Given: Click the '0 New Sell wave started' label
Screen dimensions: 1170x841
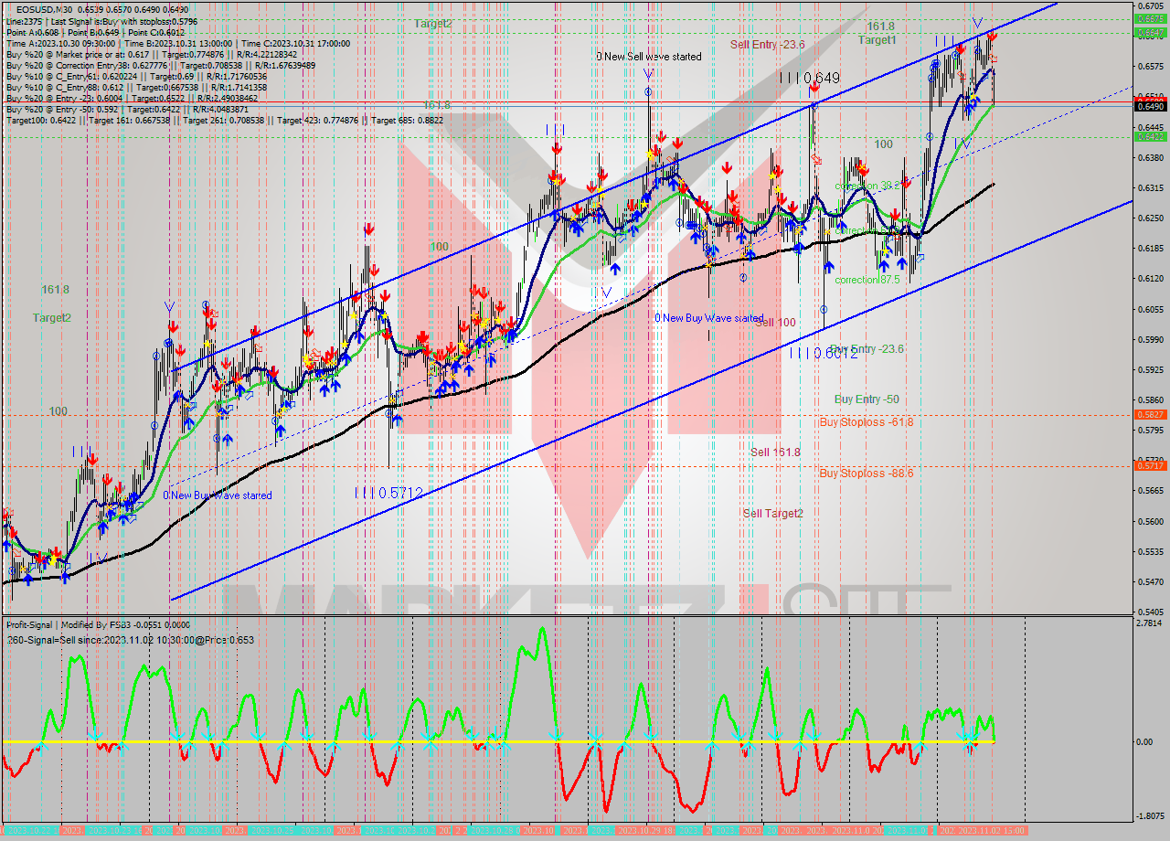Looking at the screenshot, I should click(x=649, y=57).
